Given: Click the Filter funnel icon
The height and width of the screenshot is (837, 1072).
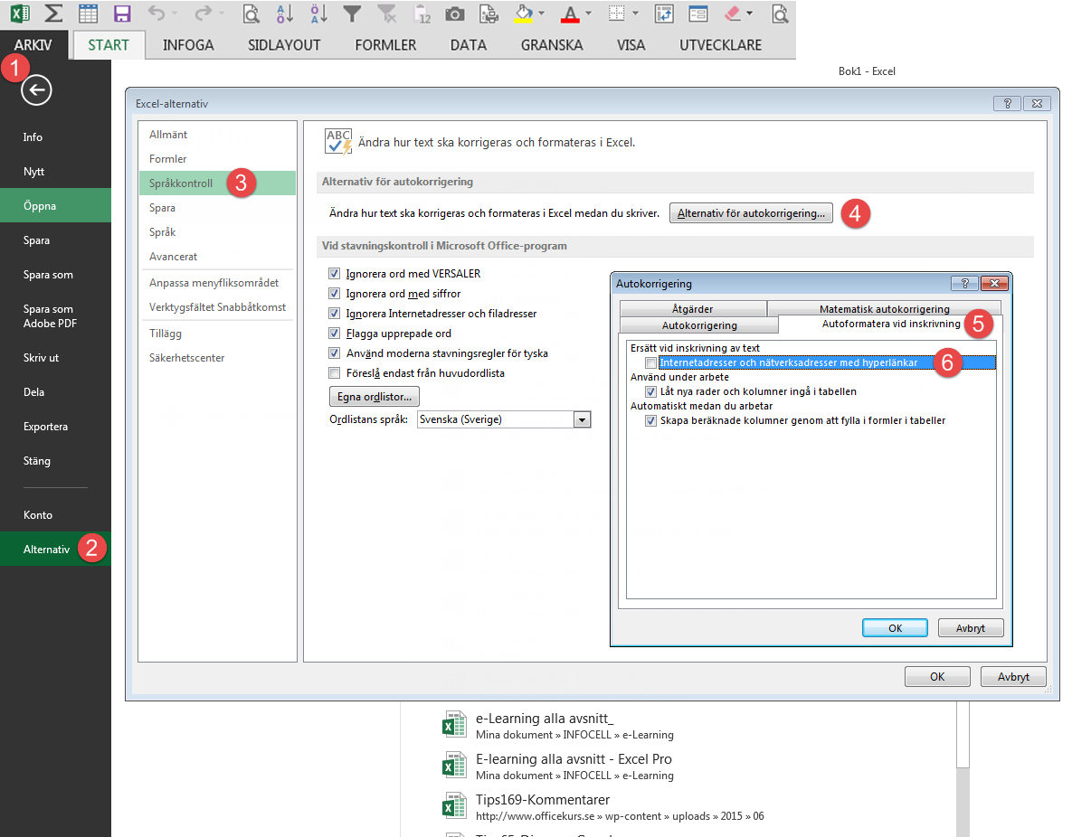Looking at the screenshot, I should (x=353, y=14).
